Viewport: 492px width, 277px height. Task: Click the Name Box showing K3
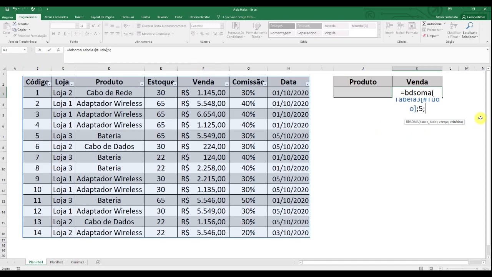(14, 50)
